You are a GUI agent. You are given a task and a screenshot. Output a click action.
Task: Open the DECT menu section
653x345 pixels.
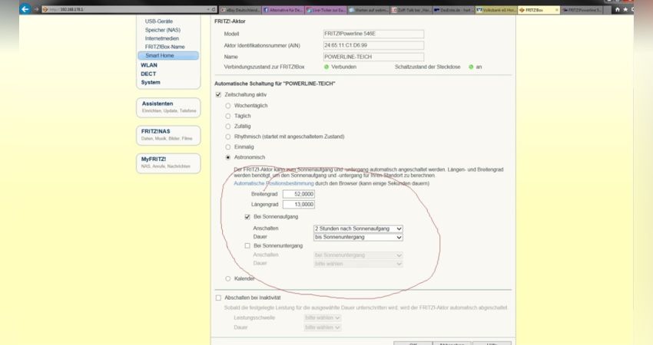tap(148, 74)
